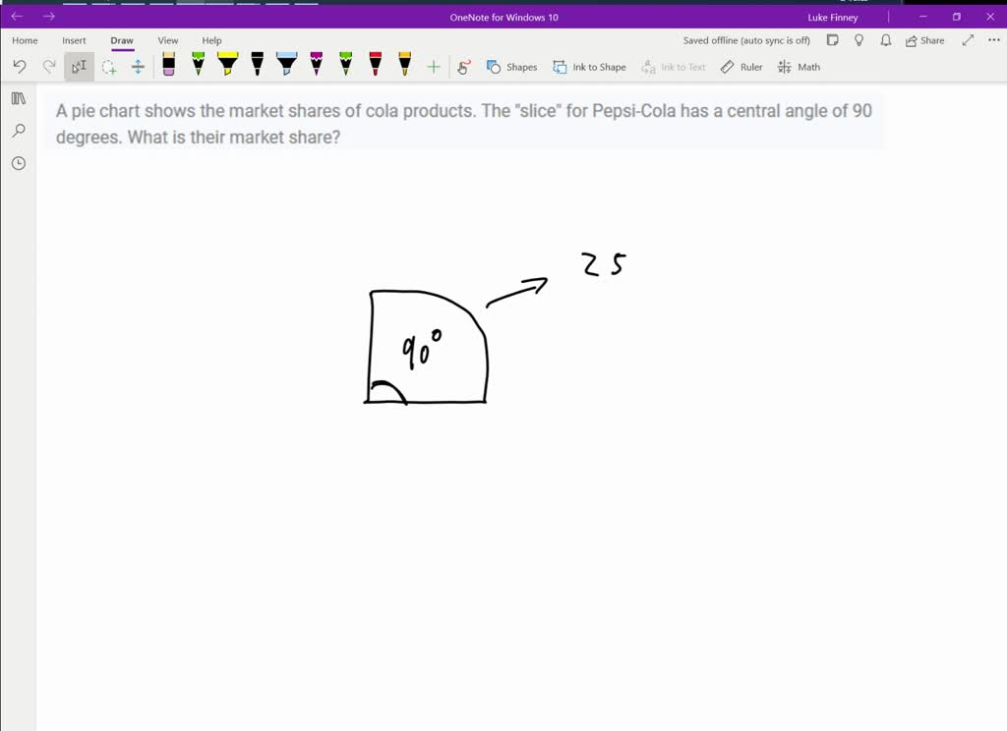Choose the magenta pen
Screen dimensions: 1007x731
316,64
